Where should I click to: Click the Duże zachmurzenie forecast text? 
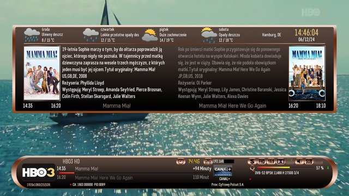(x=173, y=35)
